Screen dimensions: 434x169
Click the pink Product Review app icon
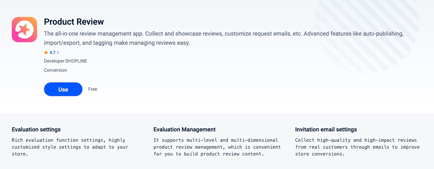[24, 30]
